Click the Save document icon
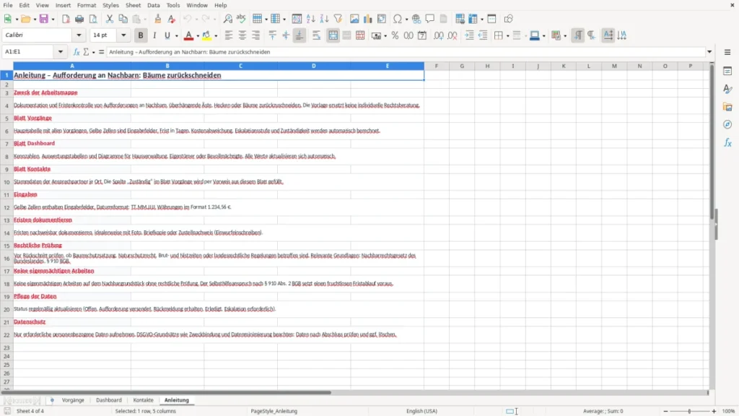Screen dimensions: 739x416 coord(44,19)
